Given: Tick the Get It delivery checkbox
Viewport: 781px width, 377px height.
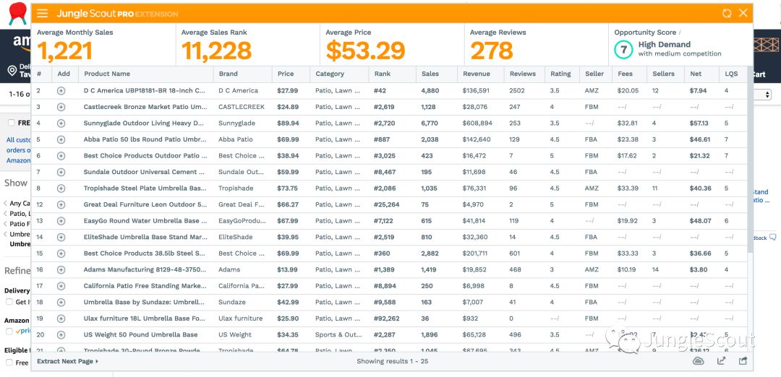Looking at the screenshot, I should pyautogui.click(x=9, y=302).
